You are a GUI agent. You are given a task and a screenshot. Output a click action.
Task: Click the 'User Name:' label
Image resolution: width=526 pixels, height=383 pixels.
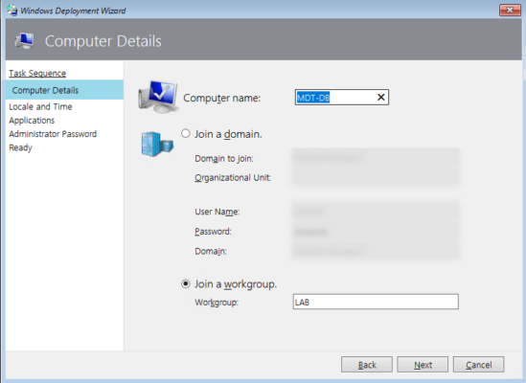[217, 212]
